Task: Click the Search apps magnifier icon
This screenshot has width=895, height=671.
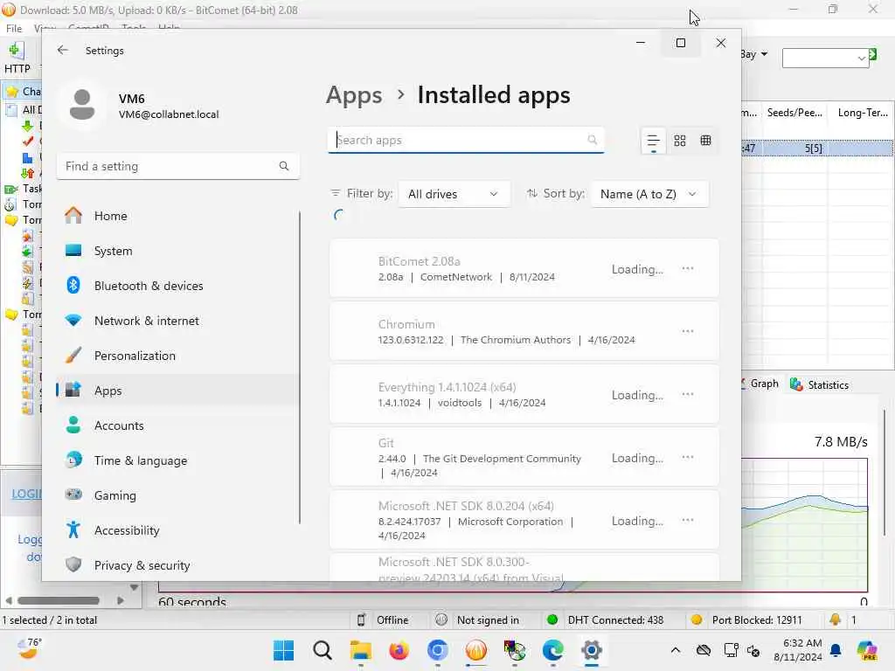Action: [592, 140]
